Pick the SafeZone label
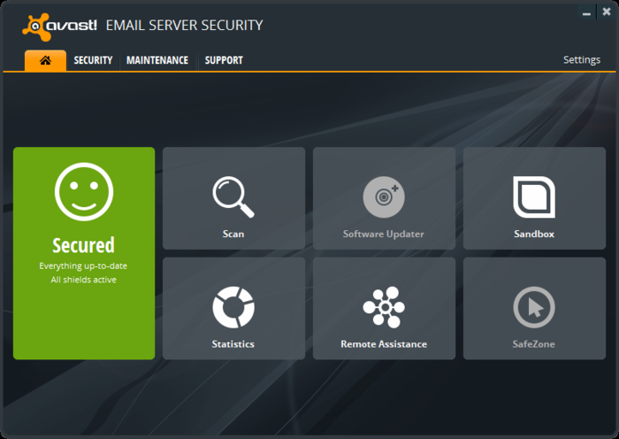Screen dimensions: 619x439 pos(534,344)
